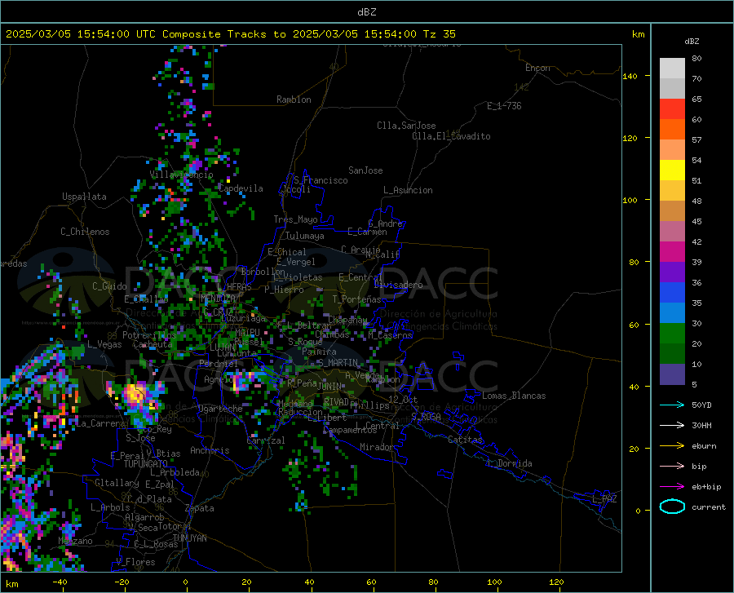
Task: Click the Ugarteche map label
Action: point(220,409)
